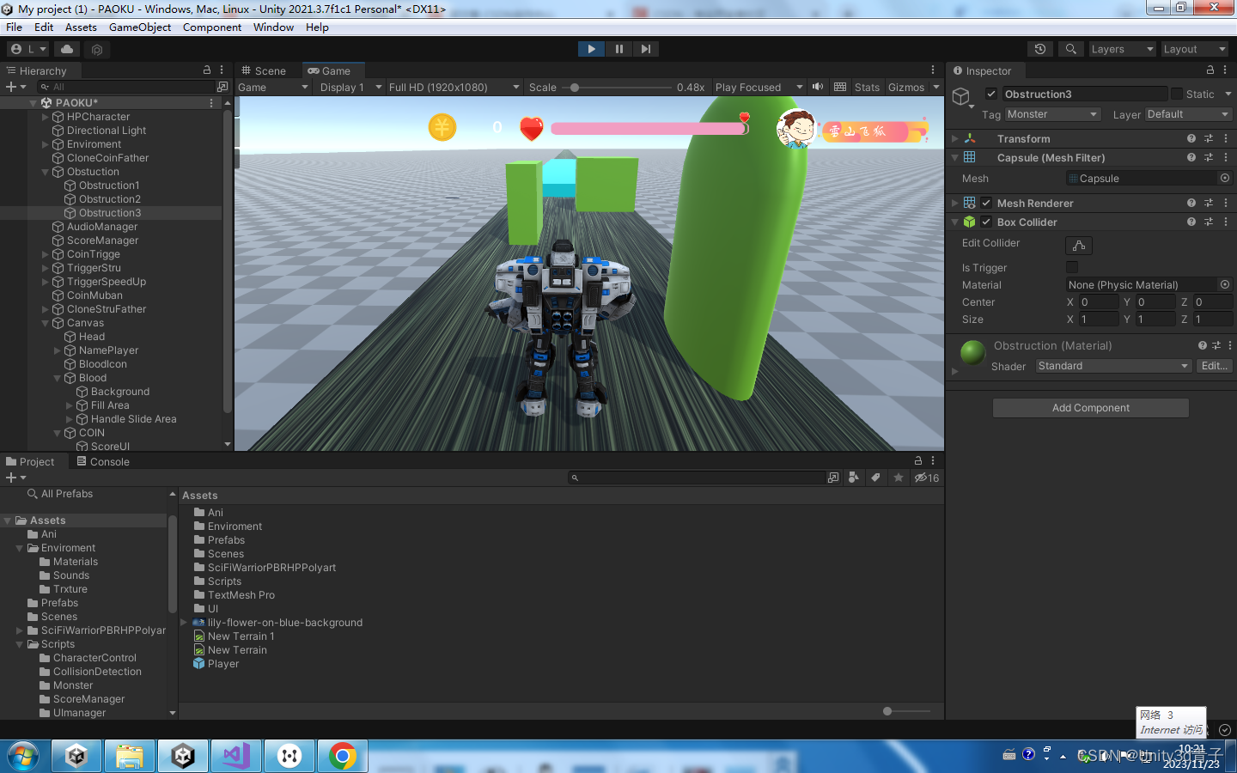Toggle the Is Trigger checkbox
Image resolution: width=1237 pixels, height=773 pixels.
tap(1072, 267)
